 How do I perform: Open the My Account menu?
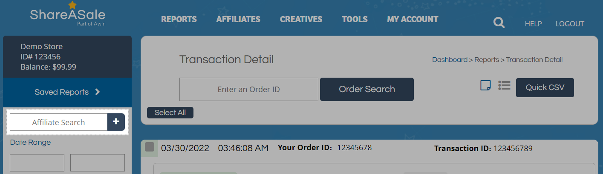pyautogui.click(x=413, y=19)
